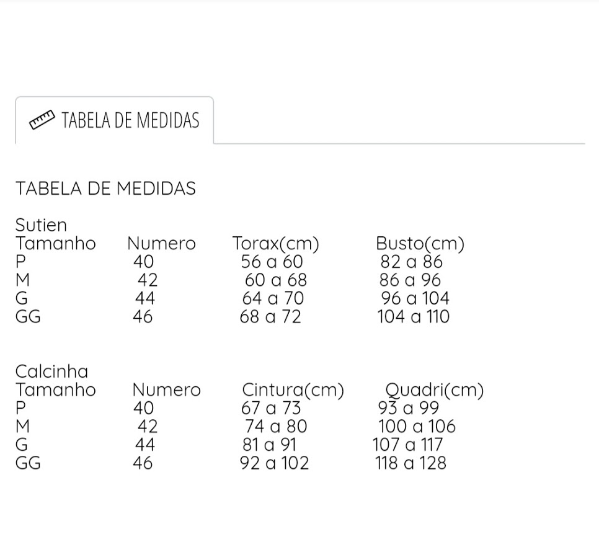
Task: Click the Quadri(cm) column header
Action: pyautogui.click(x=435, y=390)
